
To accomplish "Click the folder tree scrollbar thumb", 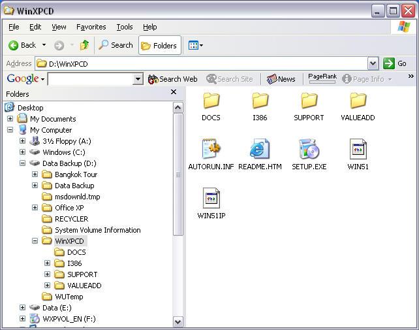I will point(178,174).
